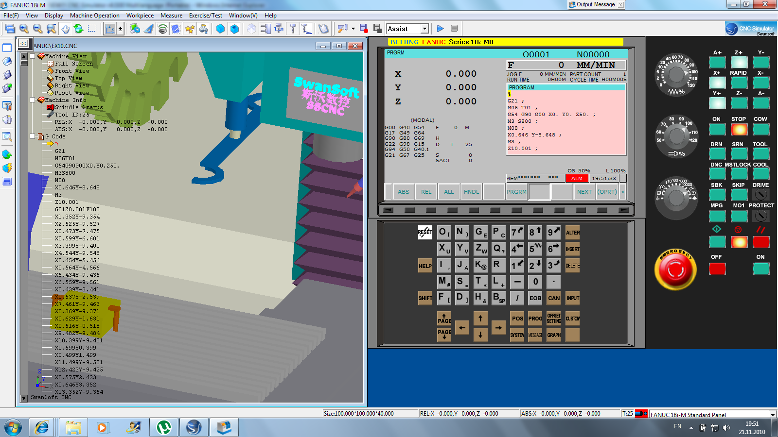Screen dimensions: 778x437
Task: Click the zoom in magnifier toolbar icon
Action: [24, 29]
